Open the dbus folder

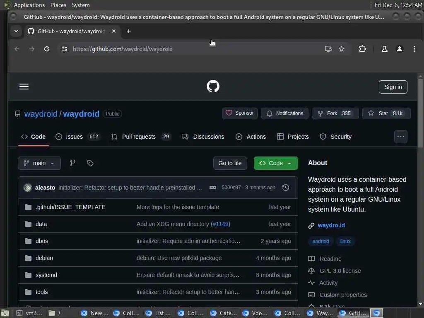point(42,241)
